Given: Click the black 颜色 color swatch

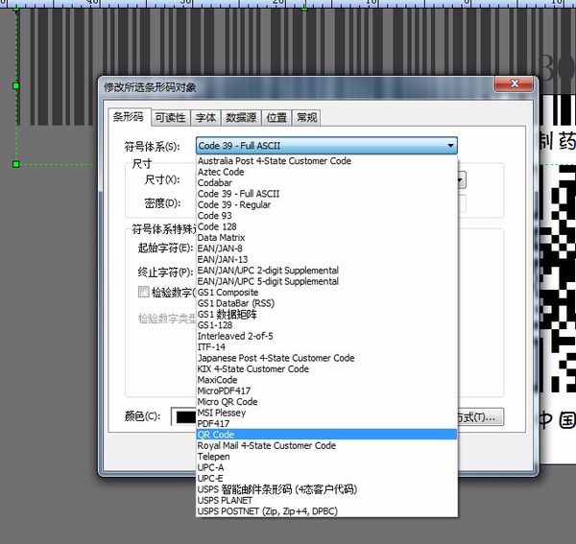Looking at the screenshot, I should coord(185,417).
